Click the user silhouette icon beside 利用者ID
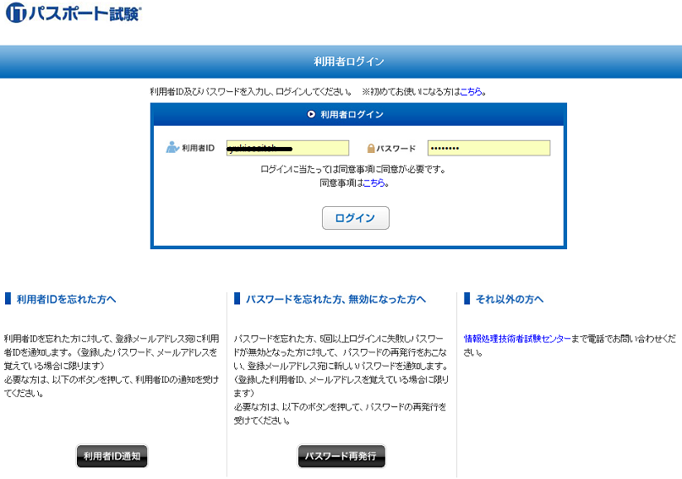682x479 pixels. [x=172, y=148]
